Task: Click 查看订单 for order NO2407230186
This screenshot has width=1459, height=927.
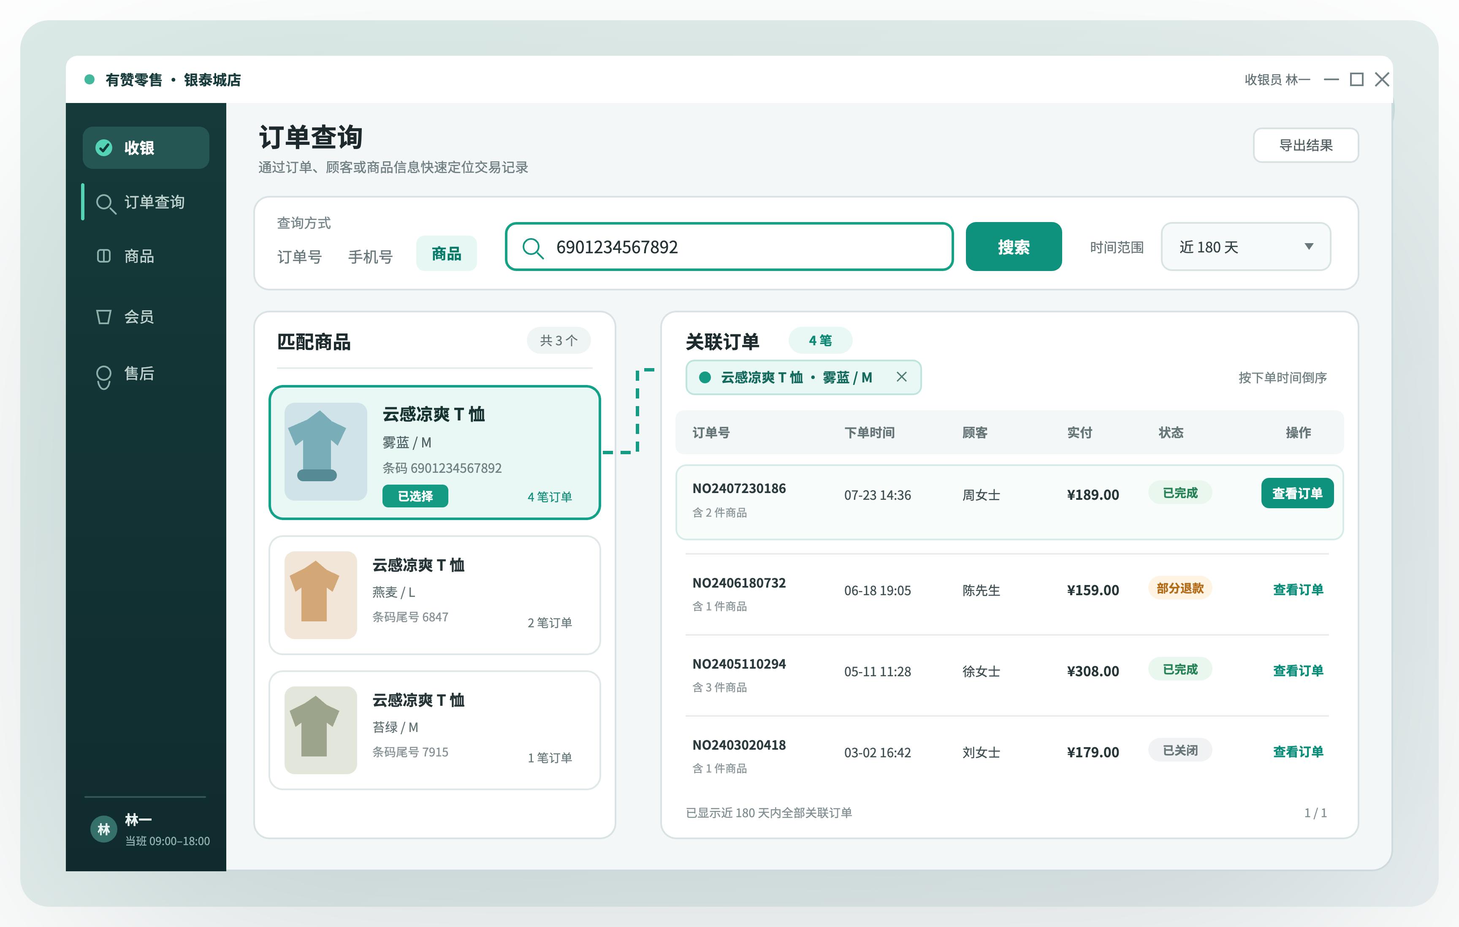Action: click(x=1297, y=493)
